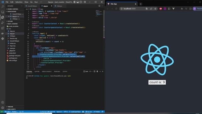Switch to the Problems panel tab
This screenshot has width=202, height=114.
[x=57, y=72]
